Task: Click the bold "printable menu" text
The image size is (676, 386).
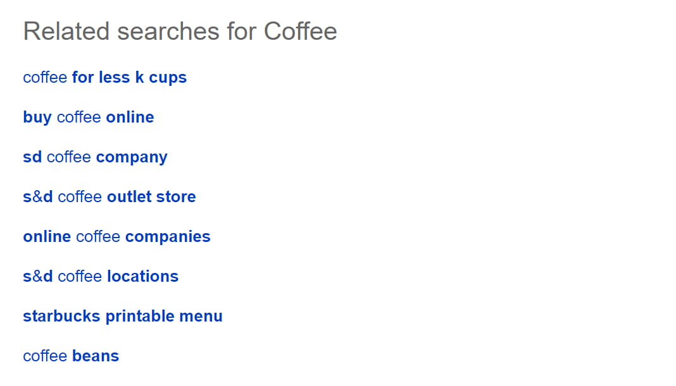Action: tap(164, 317)
